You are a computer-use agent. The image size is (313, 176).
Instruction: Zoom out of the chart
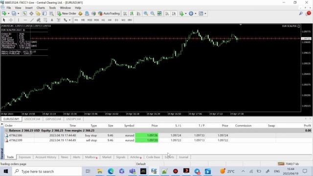pyautogui.click(x=153, y=14)
